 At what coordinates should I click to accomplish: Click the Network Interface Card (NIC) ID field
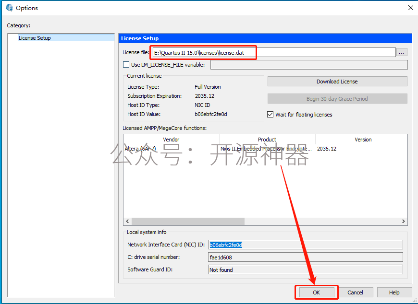click(x=305, y=245)
